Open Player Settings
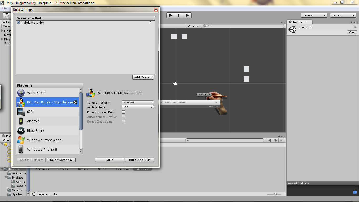The width and height of the screenshot is (359, 202). point(61,160)
